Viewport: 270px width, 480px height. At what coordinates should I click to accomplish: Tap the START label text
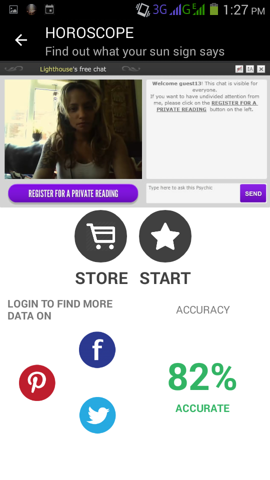165,278
